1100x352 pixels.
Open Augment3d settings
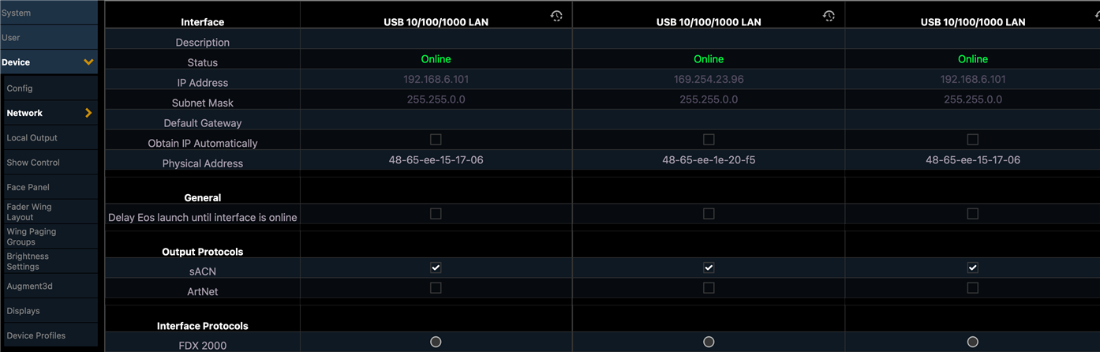pos(30,286)
